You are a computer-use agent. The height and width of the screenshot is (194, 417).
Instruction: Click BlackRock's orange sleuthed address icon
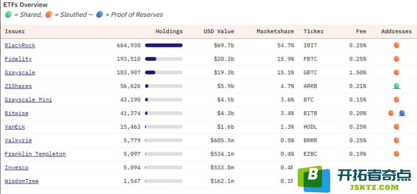click(x=396, y=45)
